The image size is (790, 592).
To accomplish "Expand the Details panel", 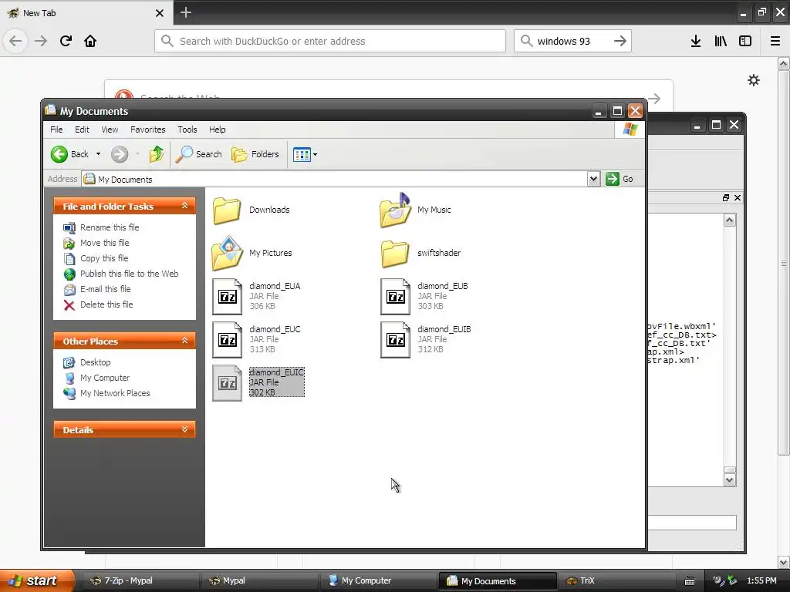I will click(184, 429).
